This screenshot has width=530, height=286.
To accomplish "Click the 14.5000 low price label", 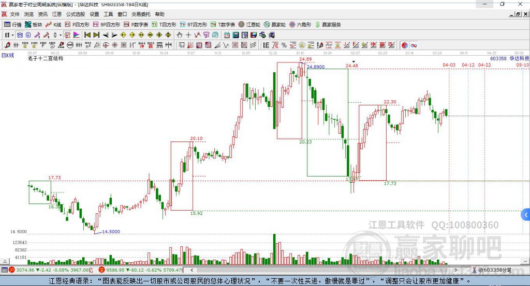I will (111, 232).
